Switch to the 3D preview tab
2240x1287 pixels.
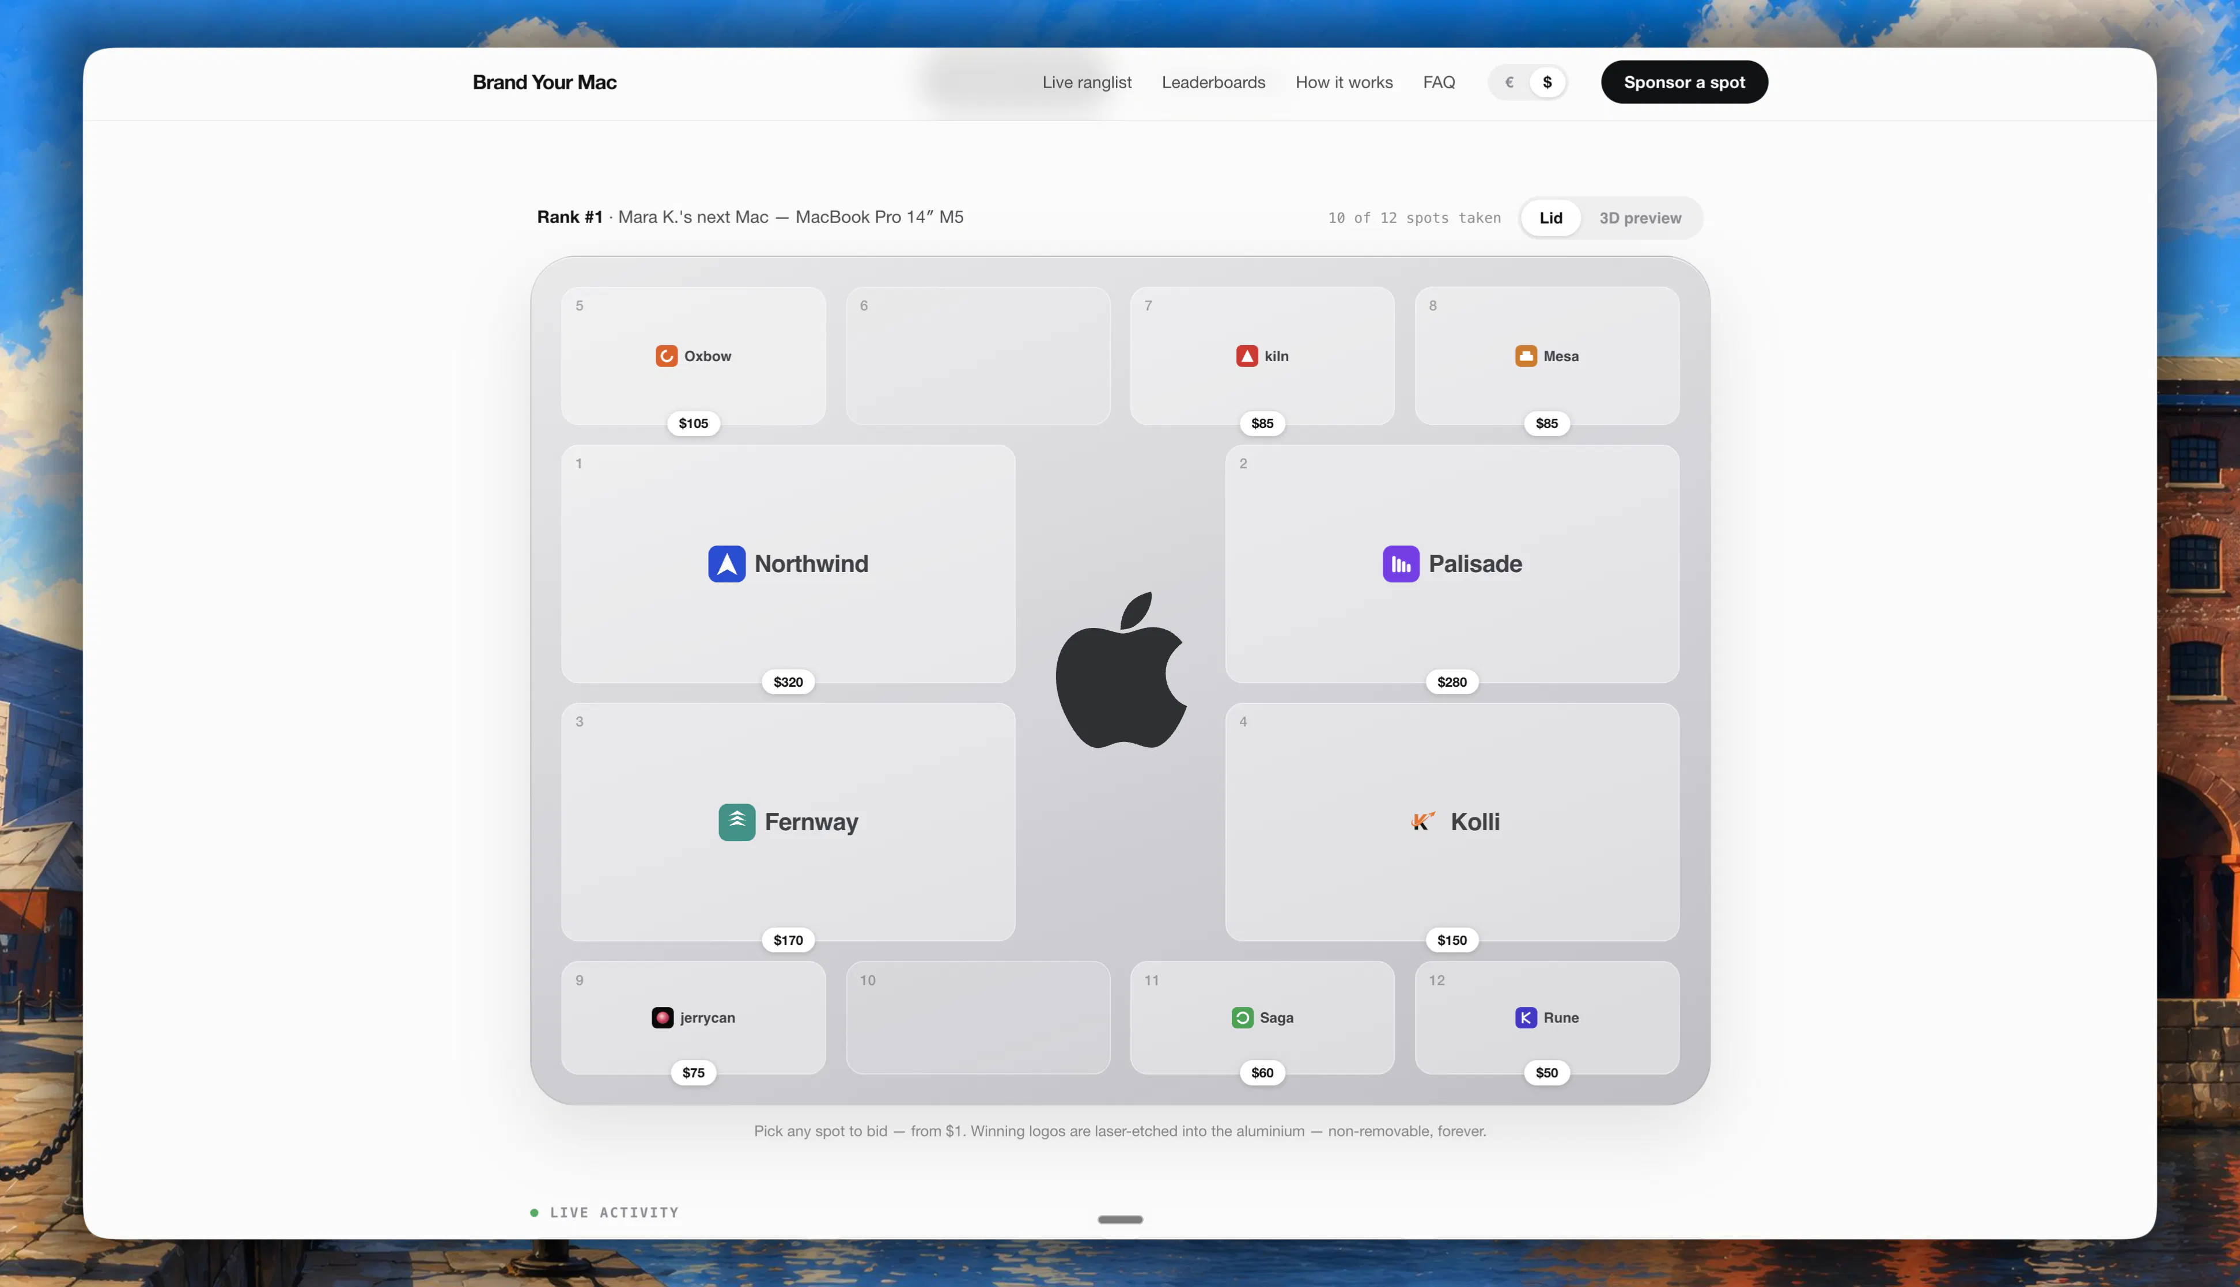[x=1640, y=218]
